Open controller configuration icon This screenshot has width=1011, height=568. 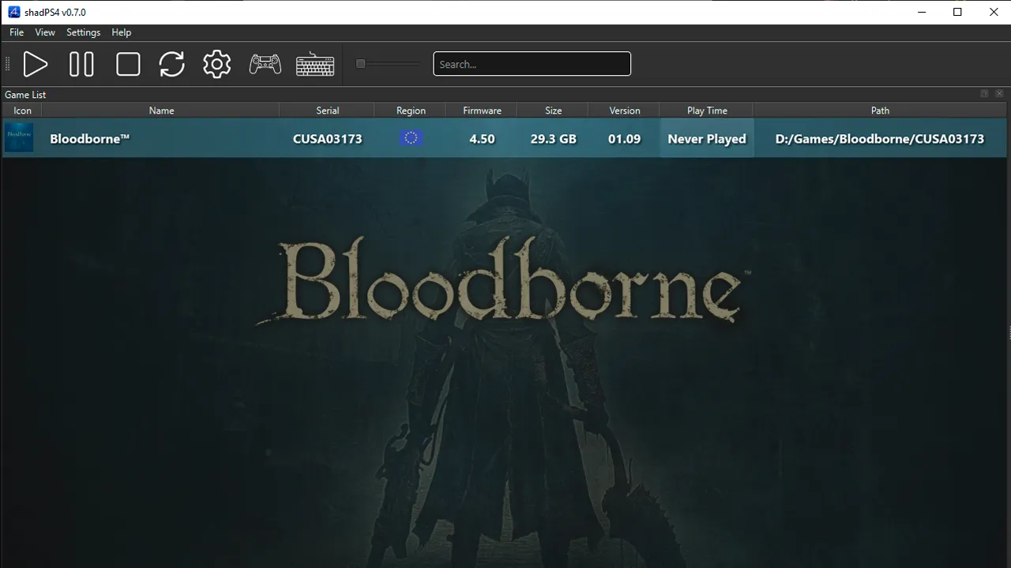click(265, 64)
